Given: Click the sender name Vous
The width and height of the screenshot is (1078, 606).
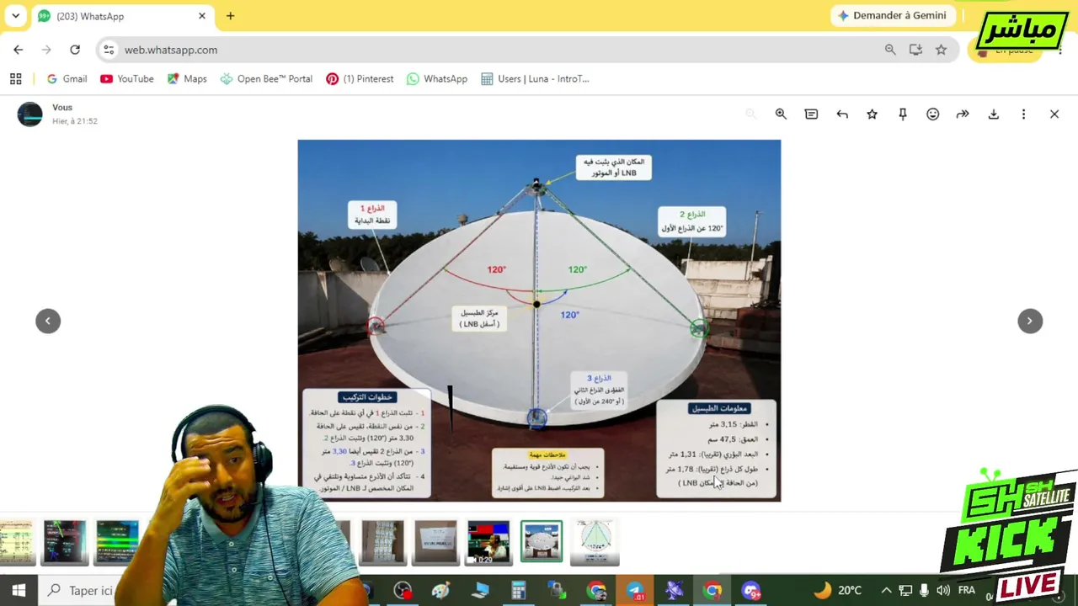Looking at the screenshot, I should [x=62, y=108].
